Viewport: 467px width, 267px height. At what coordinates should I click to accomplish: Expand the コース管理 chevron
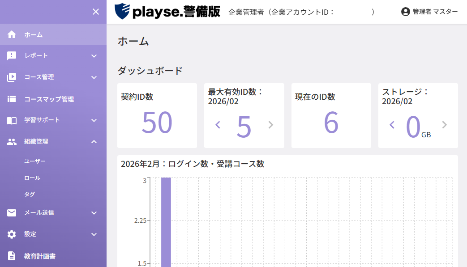tap(94, 77)
